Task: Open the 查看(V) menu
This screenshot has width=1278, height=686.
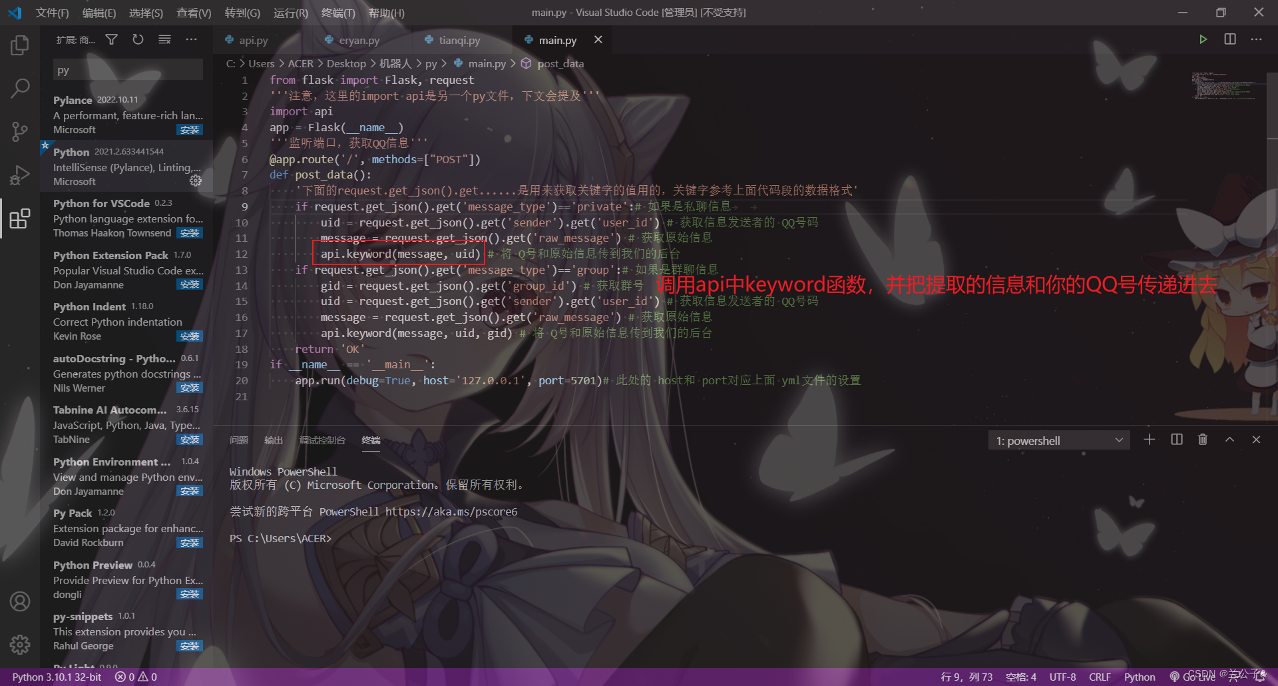Action: coord(194,13)
